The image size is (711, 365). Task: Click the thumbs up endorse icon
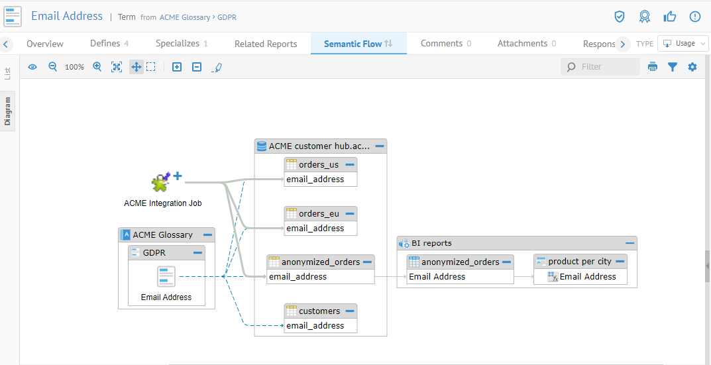coord(670,17)
